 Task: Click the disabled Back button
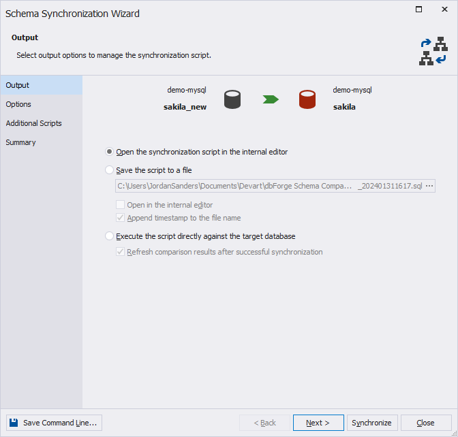(x=264, y=423)
